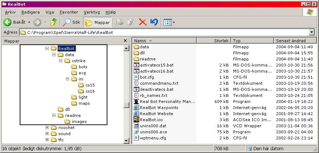Click the Forward arrow toolbar icon
This screenshot has width=319, height=153.
pos(37,22)
